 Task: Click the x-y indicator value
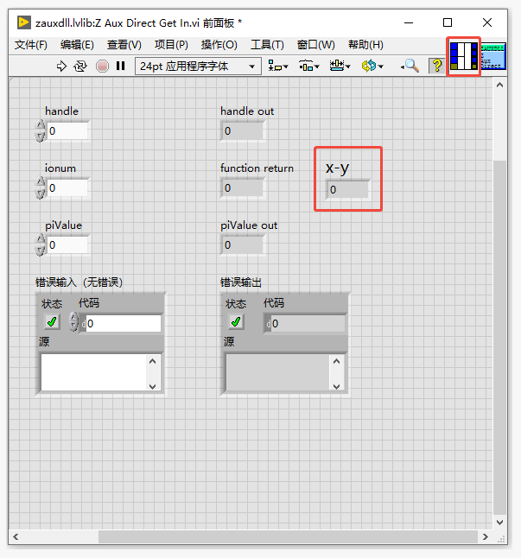pyautogui.click(x=347, y=190)
